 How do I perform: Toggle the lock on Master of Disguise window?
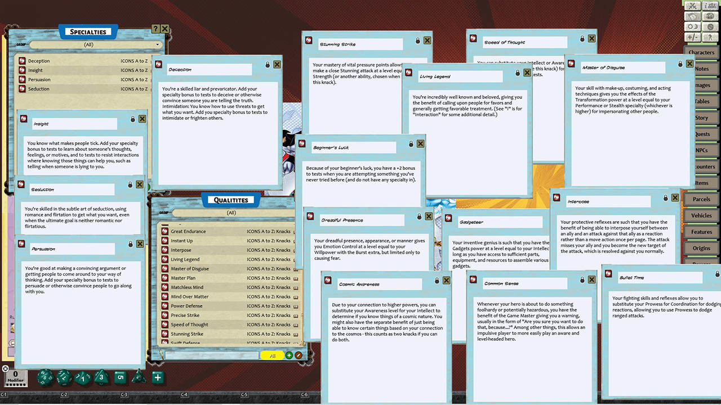click(x=679, y=64)
